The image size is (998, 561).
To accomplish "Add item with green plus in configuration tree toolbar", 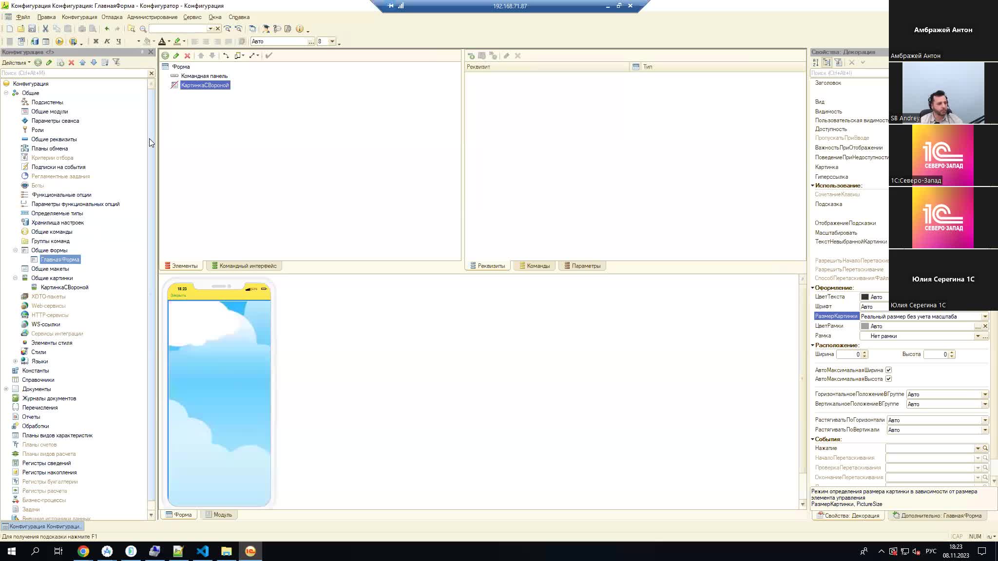I will pyautogui.click(x=38, y=62).
